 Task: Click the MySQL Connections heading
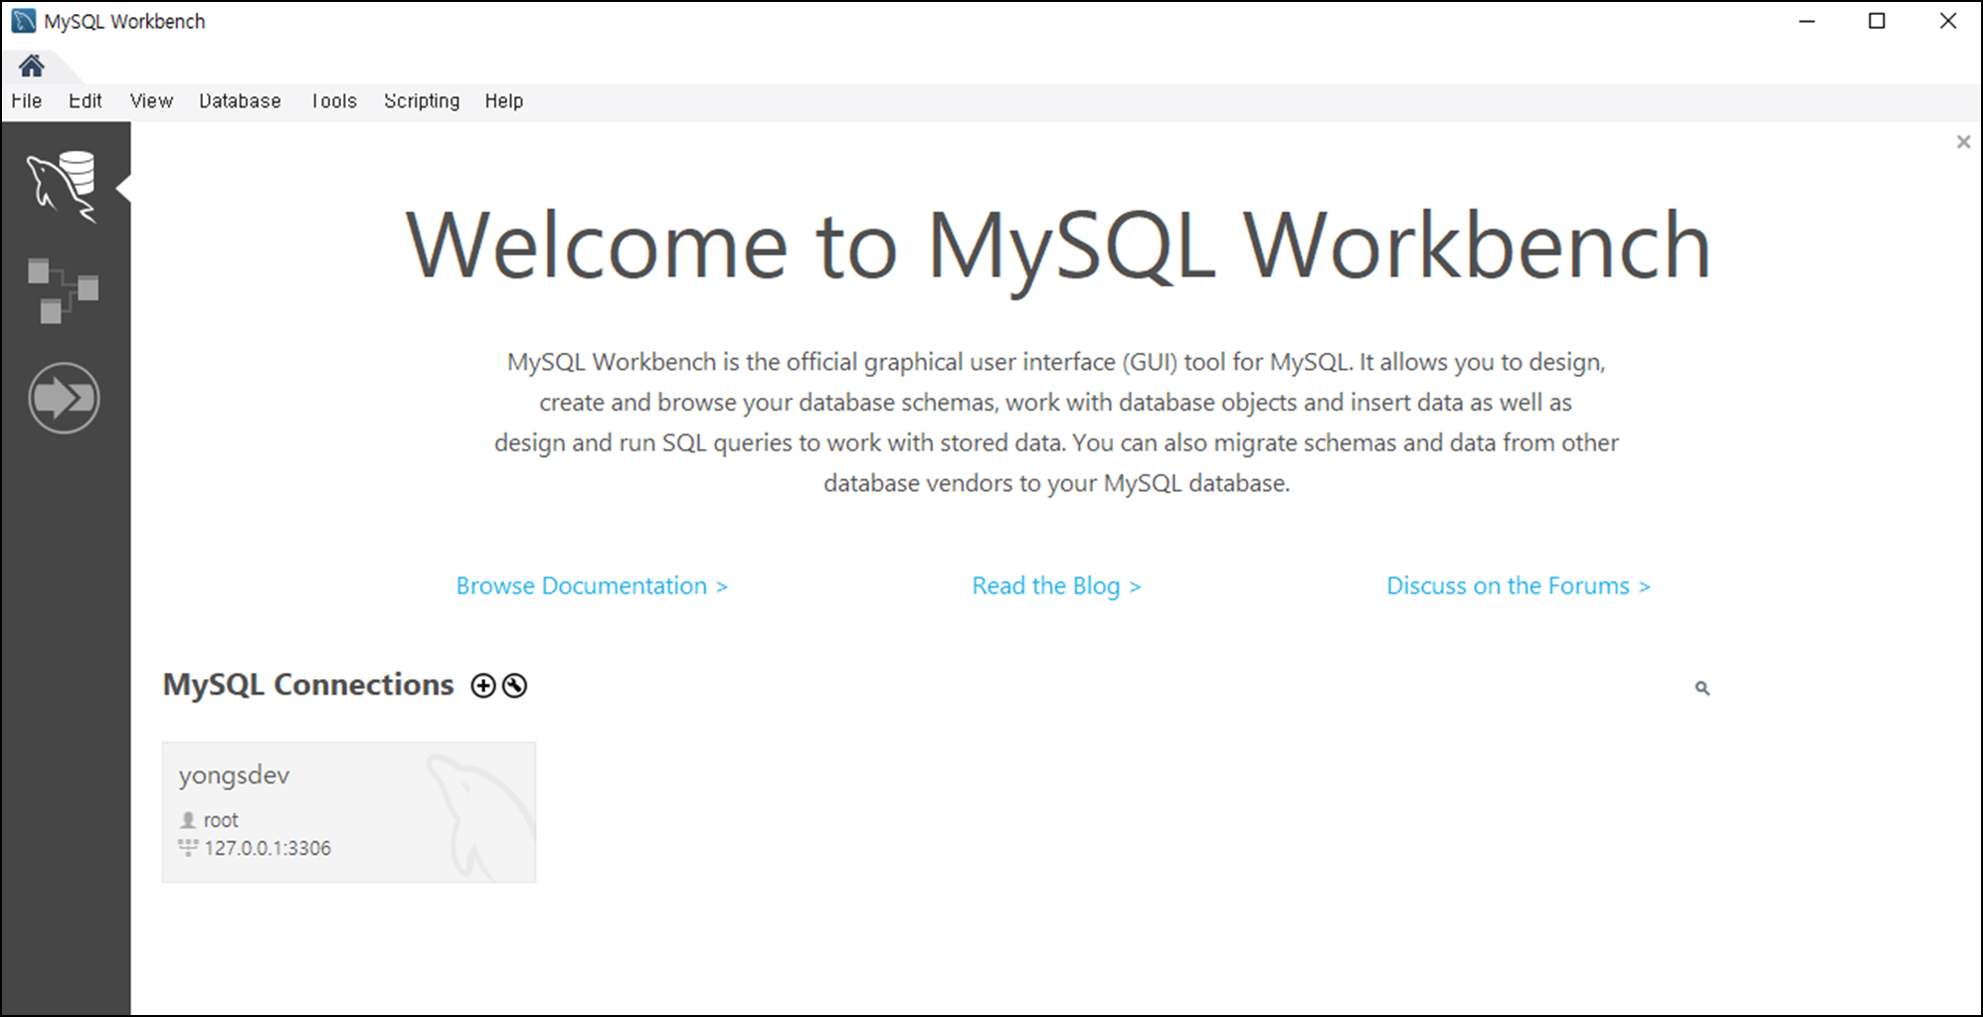click(x=308, y=685)
